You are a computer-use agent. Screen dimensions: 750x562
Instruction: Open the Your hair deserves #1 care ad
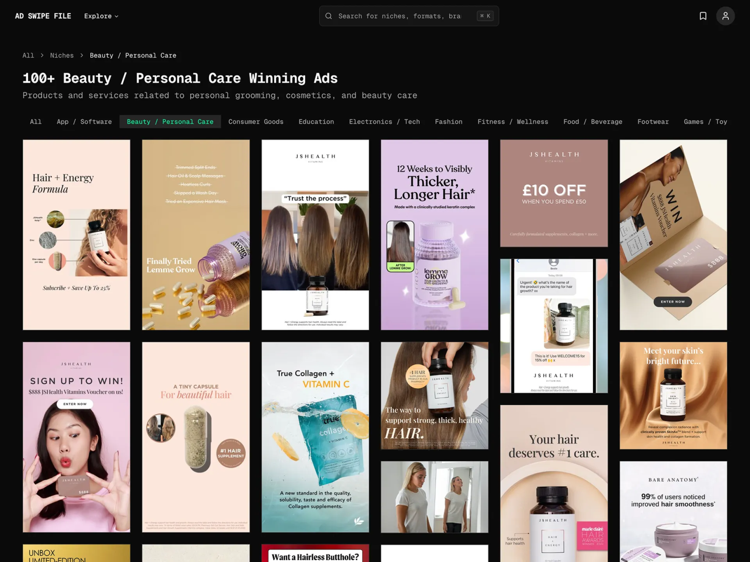coord(554,484)
